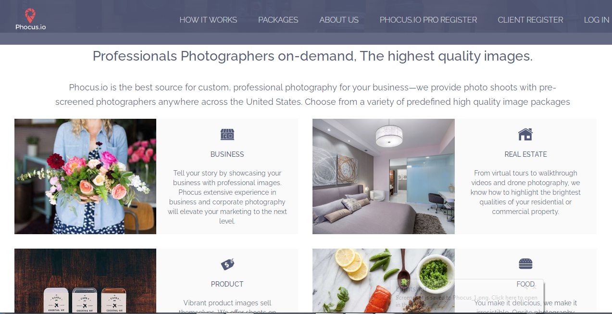Click the Business storefront icon
612x314 pixels.
click(x=227, y=134)
